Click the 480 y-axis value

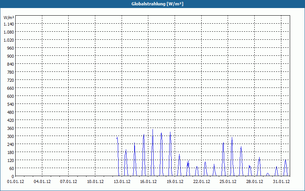pyautogui.click(x=11, y=112)
